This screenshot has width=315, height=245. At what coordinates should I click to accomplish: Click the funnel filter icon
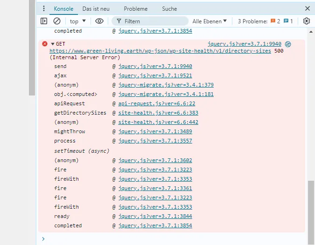click(x=119, y=21)
